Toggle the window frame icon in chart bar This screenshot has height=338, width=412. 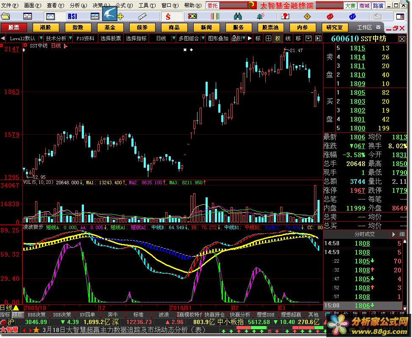pos(308,39)
